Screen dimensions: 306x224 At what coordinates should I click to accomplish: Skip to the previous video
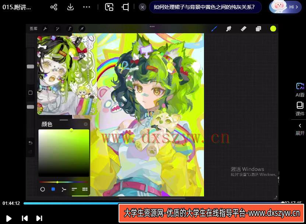tap(25, 218)
